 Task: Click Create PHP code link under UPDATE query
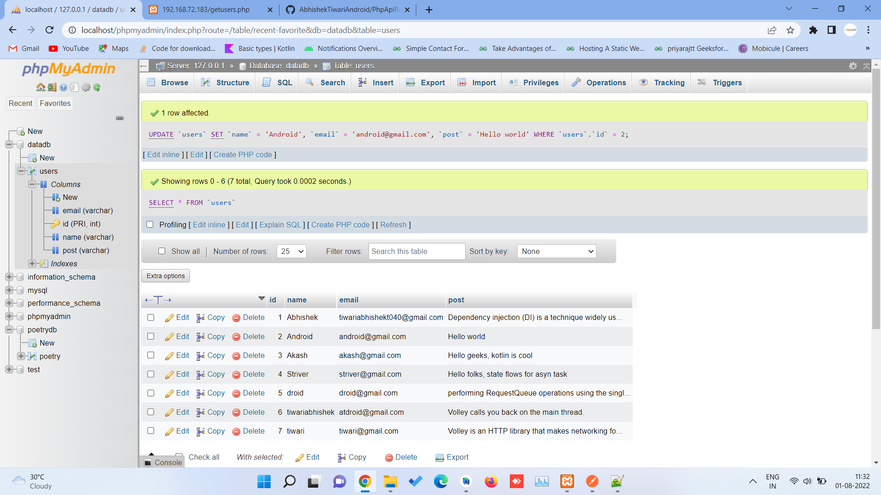243,155
